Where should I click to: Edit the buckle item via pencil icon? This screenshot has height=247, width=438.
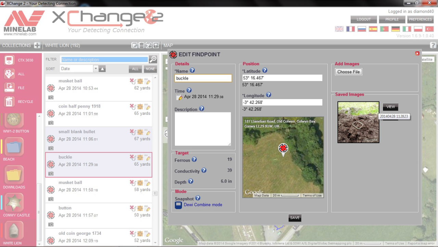point(148,157)
